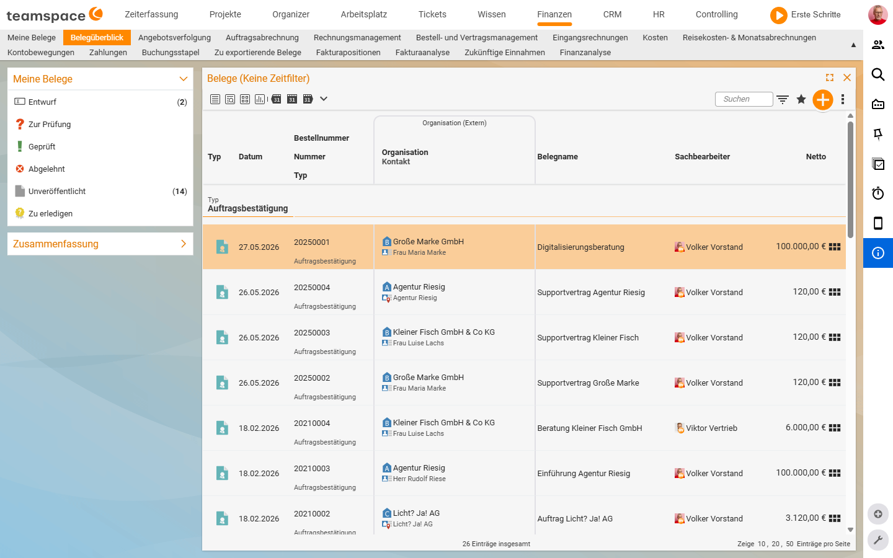Switch to detail search view icon
Image resolution: width=893 pixels, height=558 pixels.
pos(230,99)
